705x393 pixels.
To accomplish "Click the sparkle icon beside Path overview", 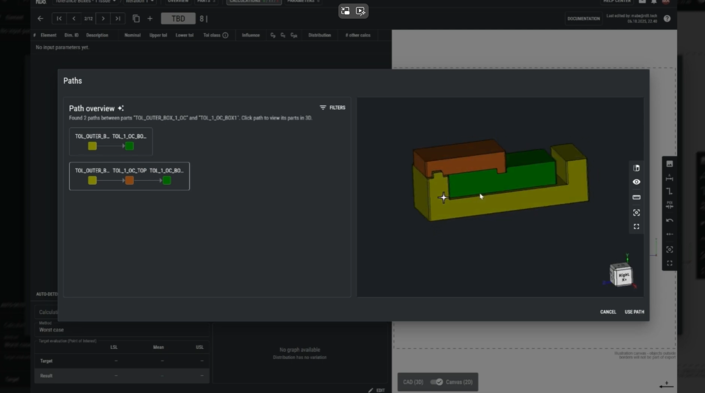I will pos(121,108).
